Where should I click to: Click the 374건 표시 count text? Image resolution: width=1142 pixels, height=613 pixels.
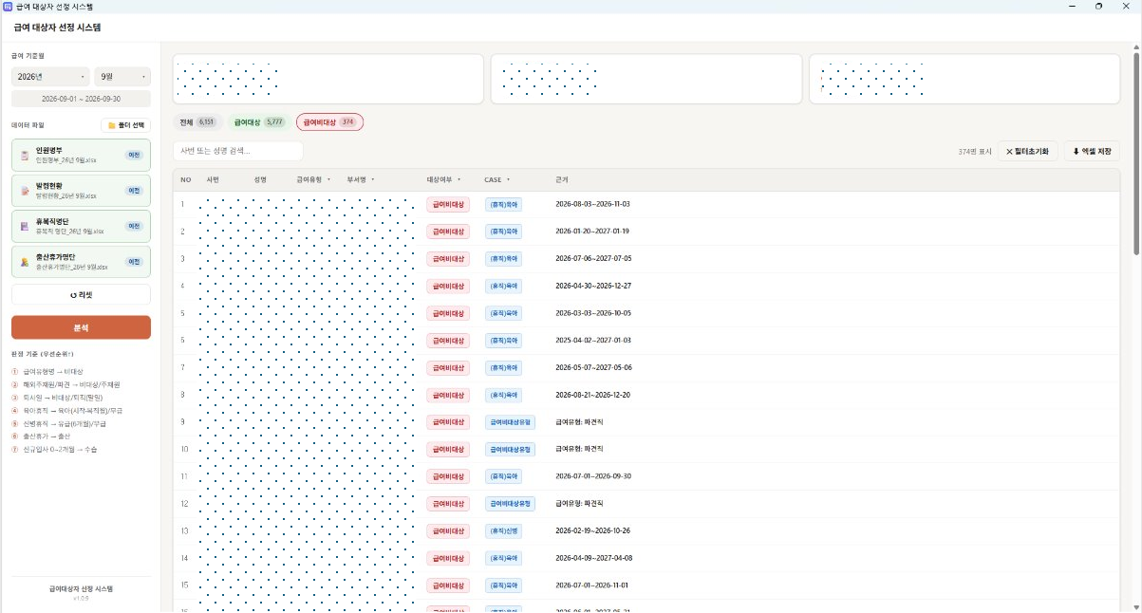coord(975,152)
